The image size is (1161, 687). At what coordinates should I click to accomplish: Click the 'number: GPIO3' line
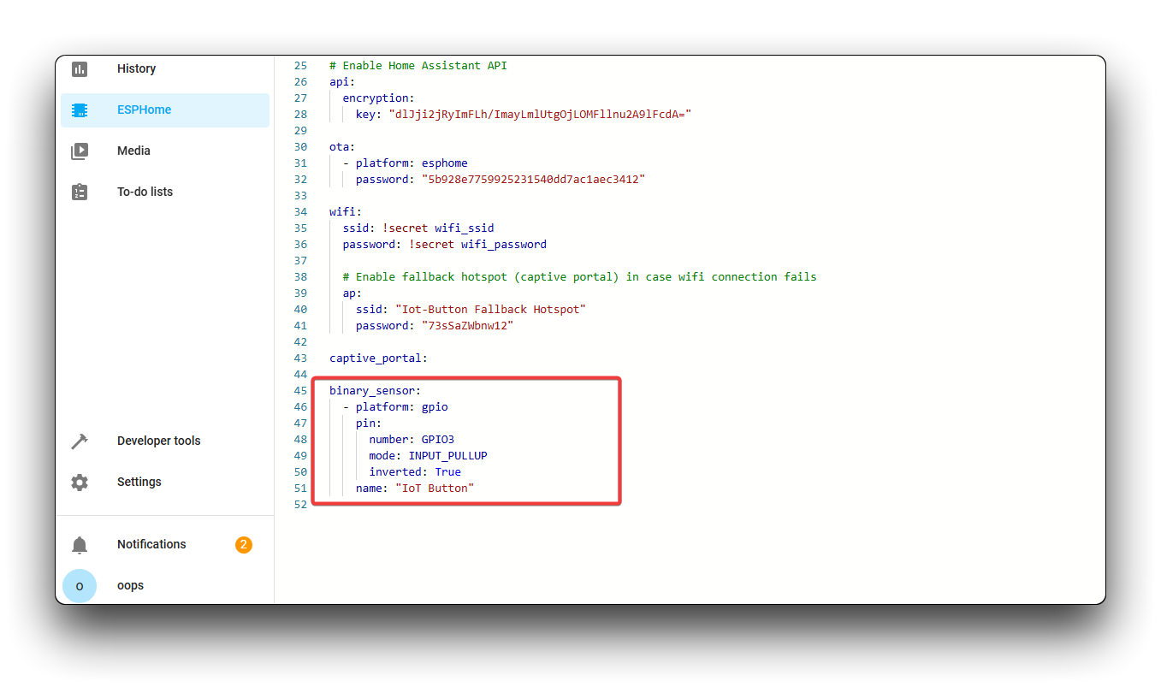[x=412, y=440]
